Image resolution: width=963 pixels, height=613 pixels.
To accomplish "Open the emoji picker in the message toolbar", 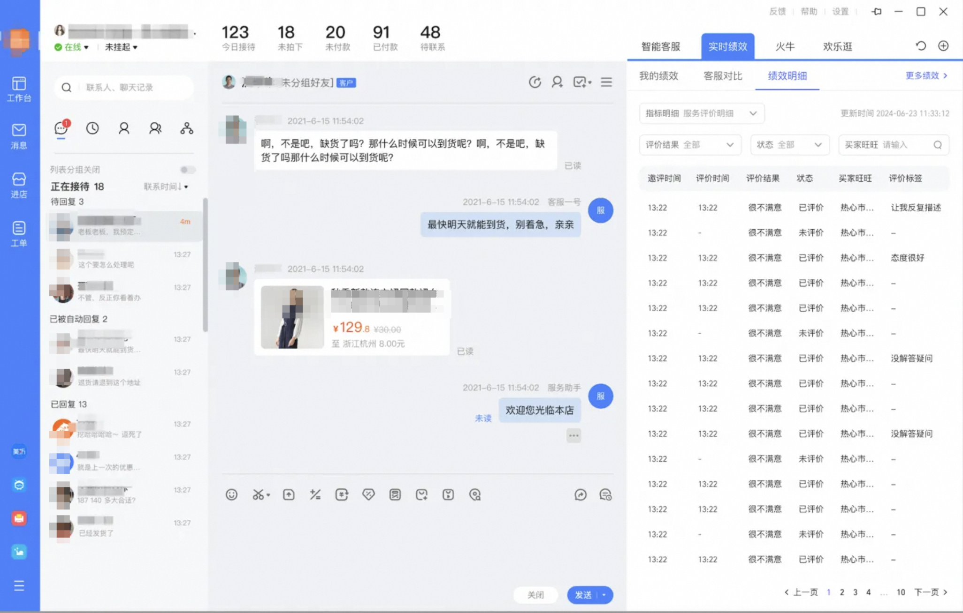I will [x=231, y=494].
